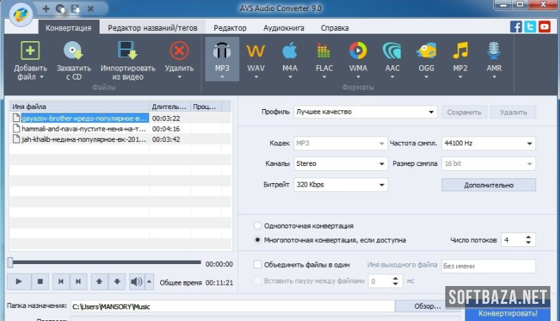Select multi-thread conversion radio button
This screenshot has width=560, height=321.
[258, 240]
